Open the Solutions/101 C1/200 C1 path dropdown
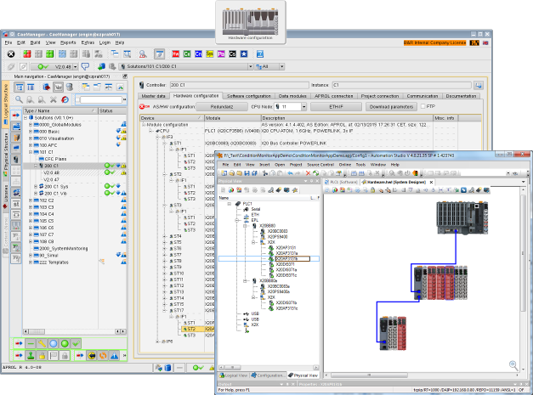 [250, 66]
